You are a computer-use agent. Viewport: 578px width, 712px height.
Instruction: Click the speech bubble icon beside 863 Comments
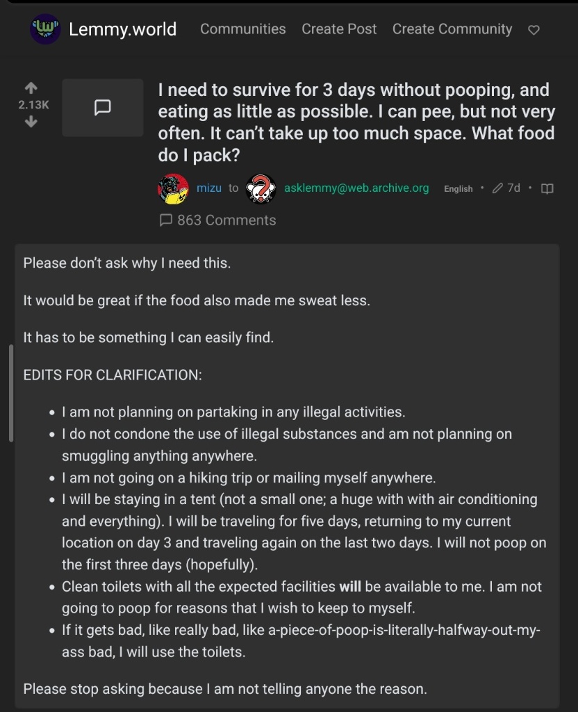(x=166, y=220)
